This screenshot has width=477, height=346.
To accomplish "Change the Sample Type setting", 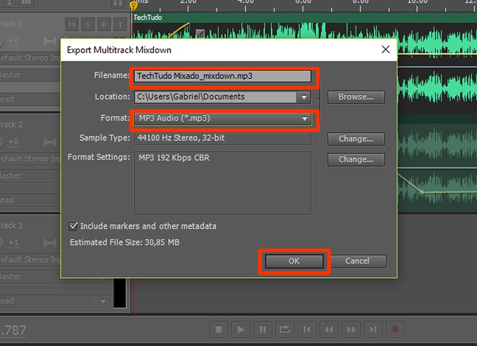I will [x=356, y=139].
